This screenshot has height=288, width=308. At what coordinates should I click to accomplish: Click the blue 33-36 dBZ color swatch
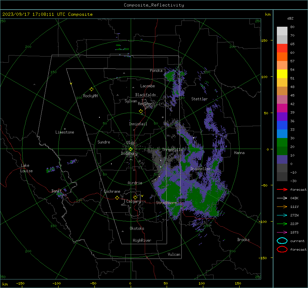tap(282, 125)
